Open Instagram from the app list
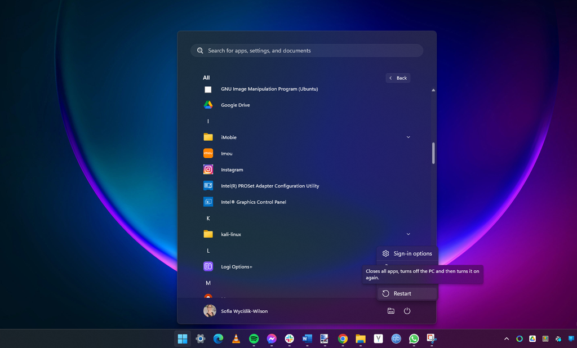Image resolution: width=577 pixels, height=348 pixels. [232, 169]
